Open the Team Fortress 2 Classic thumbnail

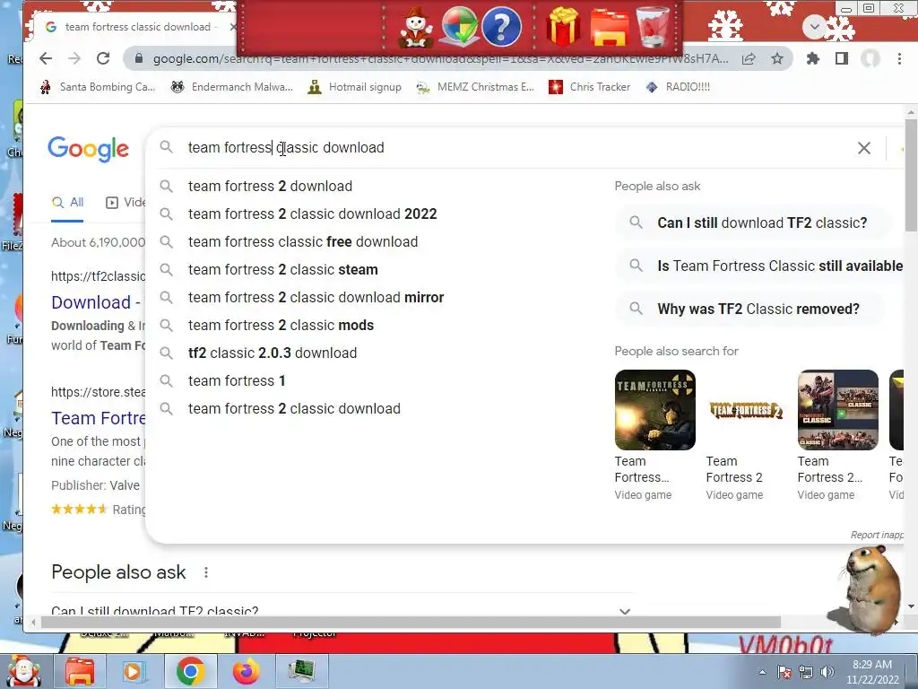tap(838, 410)
